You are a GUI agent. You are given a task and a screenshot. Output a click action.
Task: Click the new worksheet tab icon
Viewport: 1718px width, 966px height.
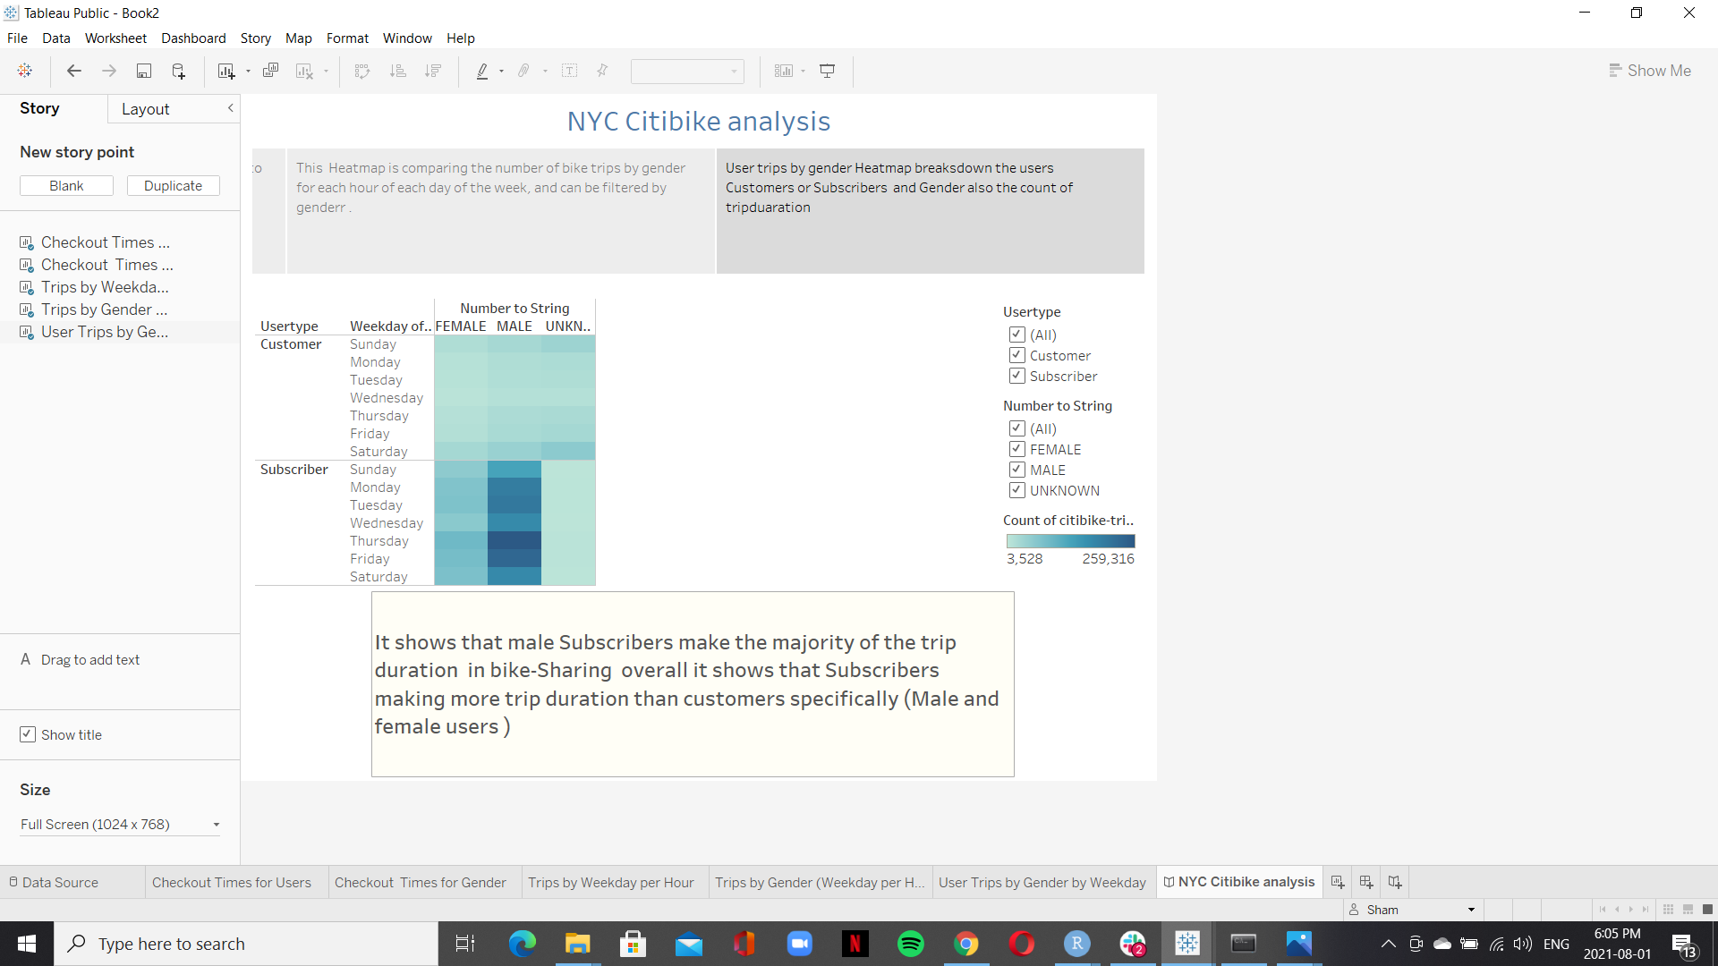(x=1338, y=882)
